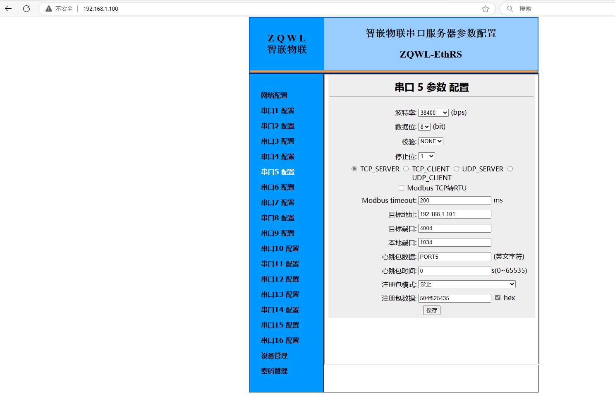615x397 pixels.
Task: Focus the Modbus timeout field
Action: (454, 200)
